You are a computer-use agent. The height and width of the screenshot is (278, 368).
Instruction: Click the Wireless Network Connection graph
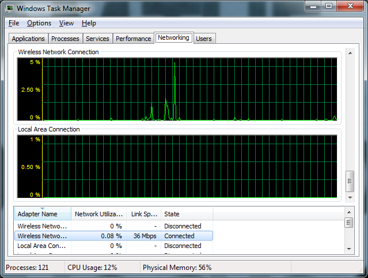point(177,89)
